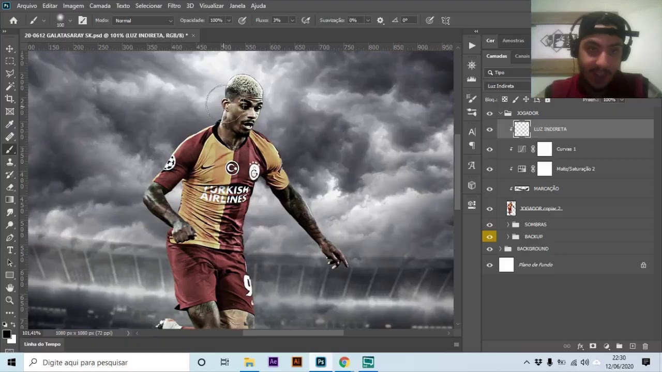
Task: Open the Opacidade value dropdown
Action: point(228,20)
